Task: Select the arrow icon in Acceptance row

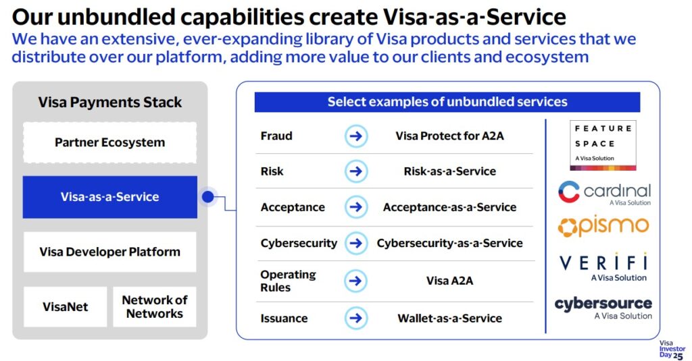Action: tap(356, 207)
